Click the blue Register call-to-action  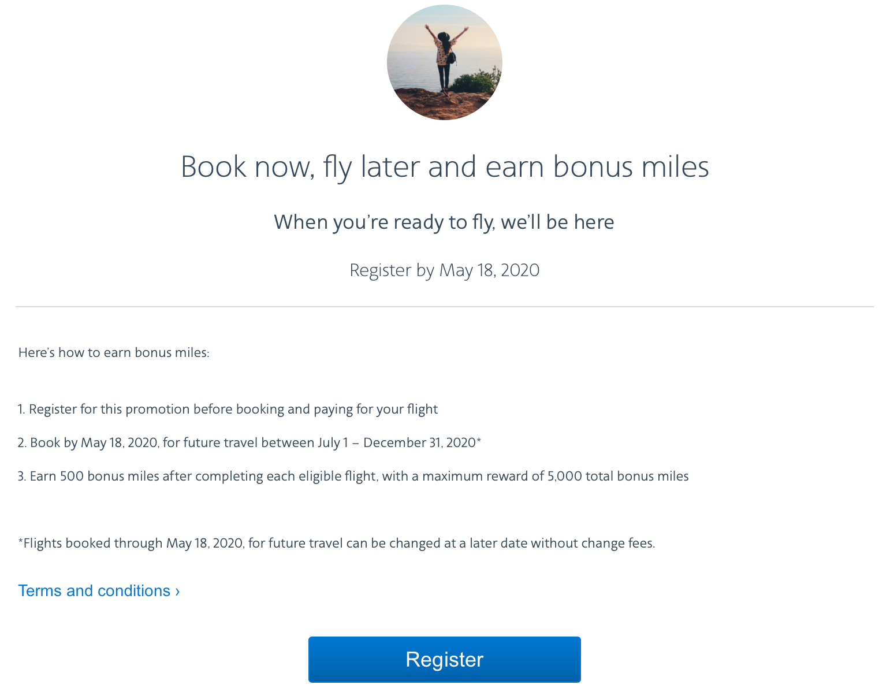444,659
